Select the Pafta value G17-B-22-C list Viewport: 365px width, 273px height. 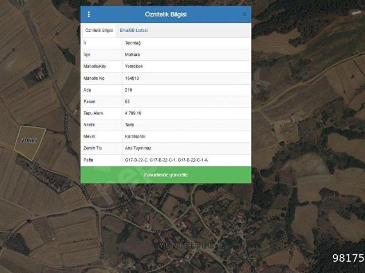click(166, 160)
